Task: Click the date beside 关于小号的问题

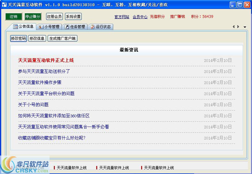Action: [218, 105]
